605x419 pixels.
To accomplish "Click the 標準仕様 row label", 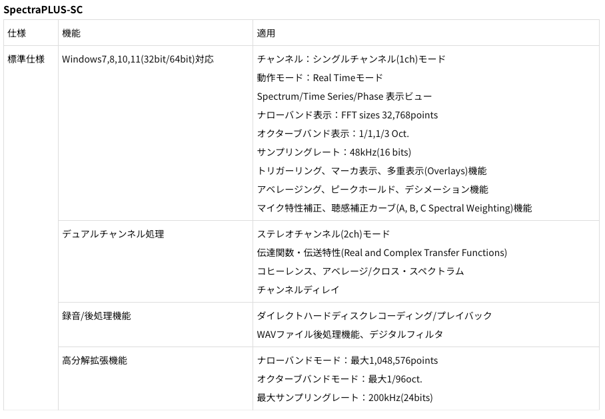I will click(x=26, y=59).
